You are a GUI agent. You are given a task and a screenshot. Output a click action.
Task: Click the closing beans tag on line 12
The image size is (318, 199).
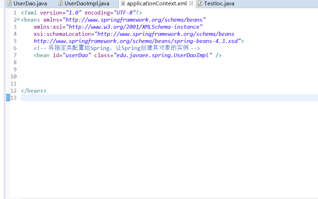tap(34, 91)
